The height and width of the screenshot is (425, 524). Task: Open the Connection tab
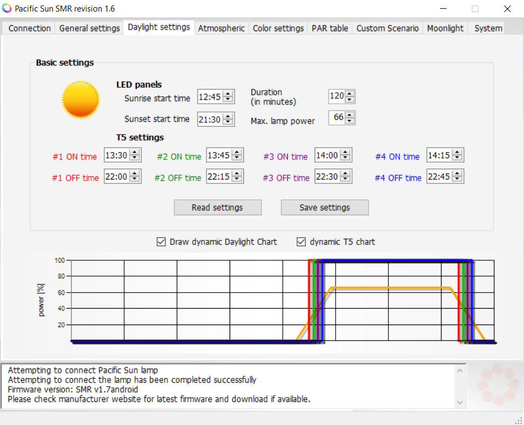(30, 28)
